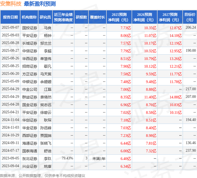Select the 覆盖时长 column header

coord(97,17)
